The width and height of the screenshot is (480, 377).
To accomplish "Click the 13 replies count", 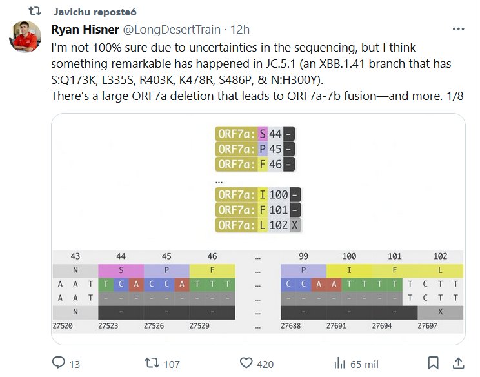I will tap(74, 363).
